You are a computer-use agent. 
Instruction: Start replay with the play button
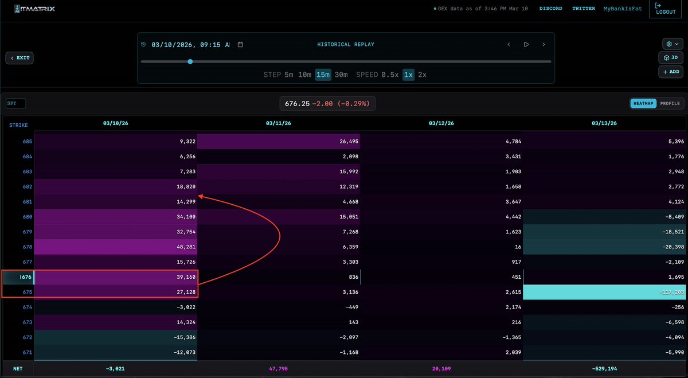pos(526,44)
